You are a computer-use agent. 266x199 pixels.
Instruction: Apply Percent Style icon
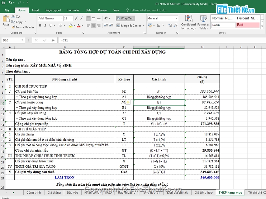pos(158,26)
